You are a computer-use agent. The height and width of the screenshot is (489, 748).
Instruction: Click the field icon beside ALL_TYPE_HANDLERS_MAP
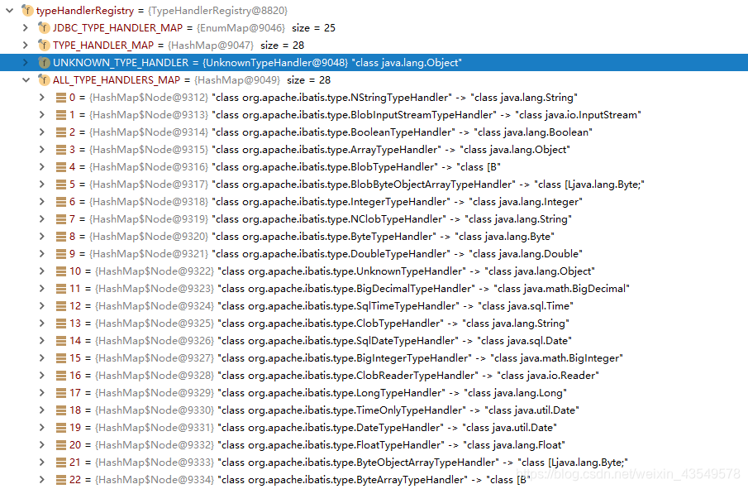pos(44,79)
